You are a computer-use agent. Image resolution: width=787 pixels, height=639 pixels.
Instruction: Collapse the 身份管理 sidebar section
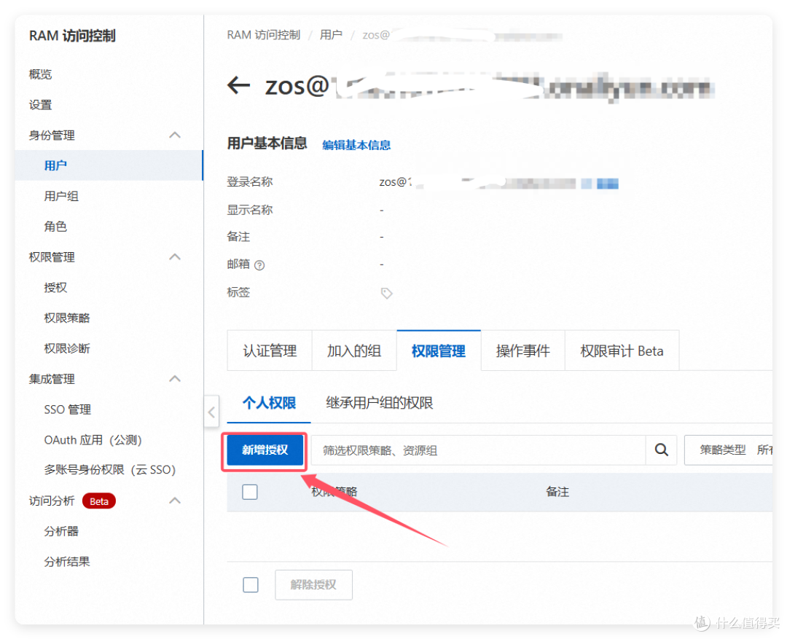coord(174,135)
